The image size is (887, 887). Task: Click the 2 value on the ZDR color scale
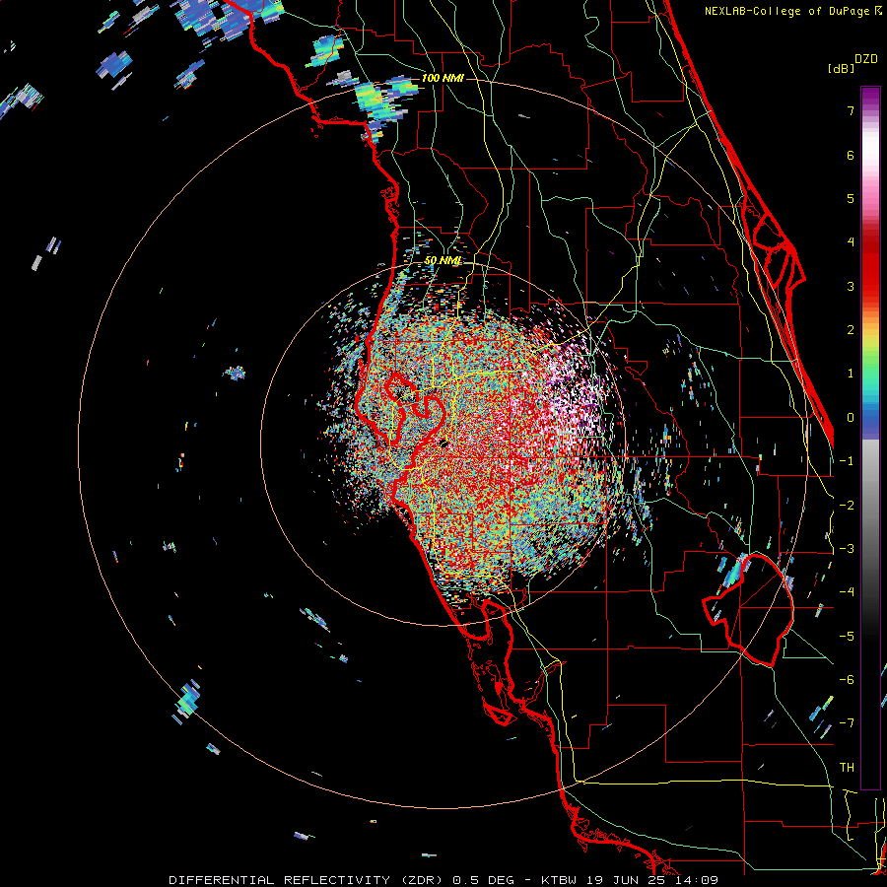pos(851,330)
